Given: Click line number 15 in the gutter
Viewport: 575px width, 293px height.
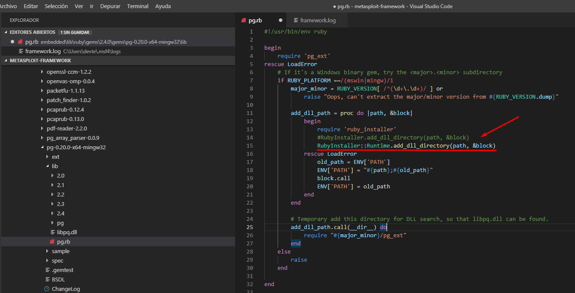Looking at the screenshot, I should tap(250, 146).
